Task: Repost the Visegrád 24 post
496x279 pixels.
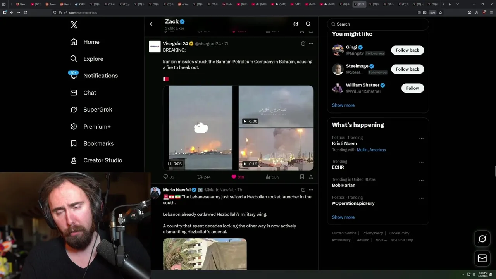Action: click(204, 177)
